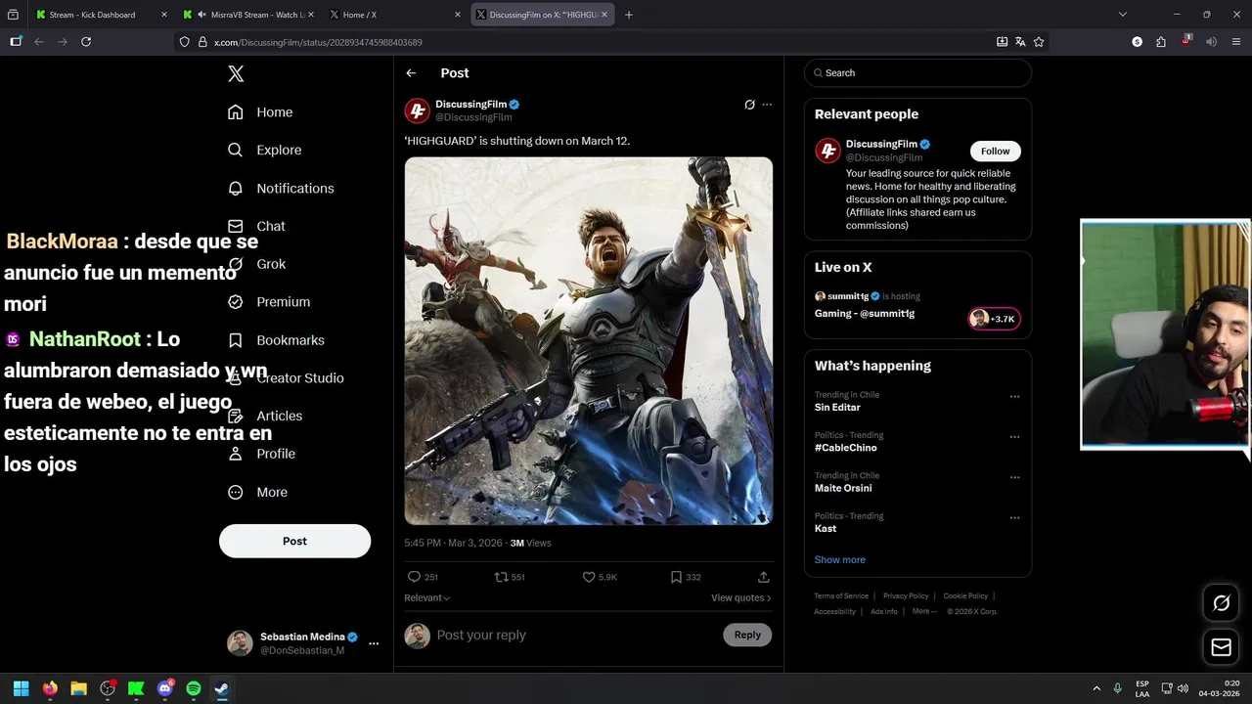Open Premium in the X sidebar
This screenshot has width=1252, height=704.
click(x=269, y=302)
